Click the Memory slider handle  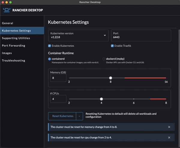pyautogui.click(x=110, y=78)
